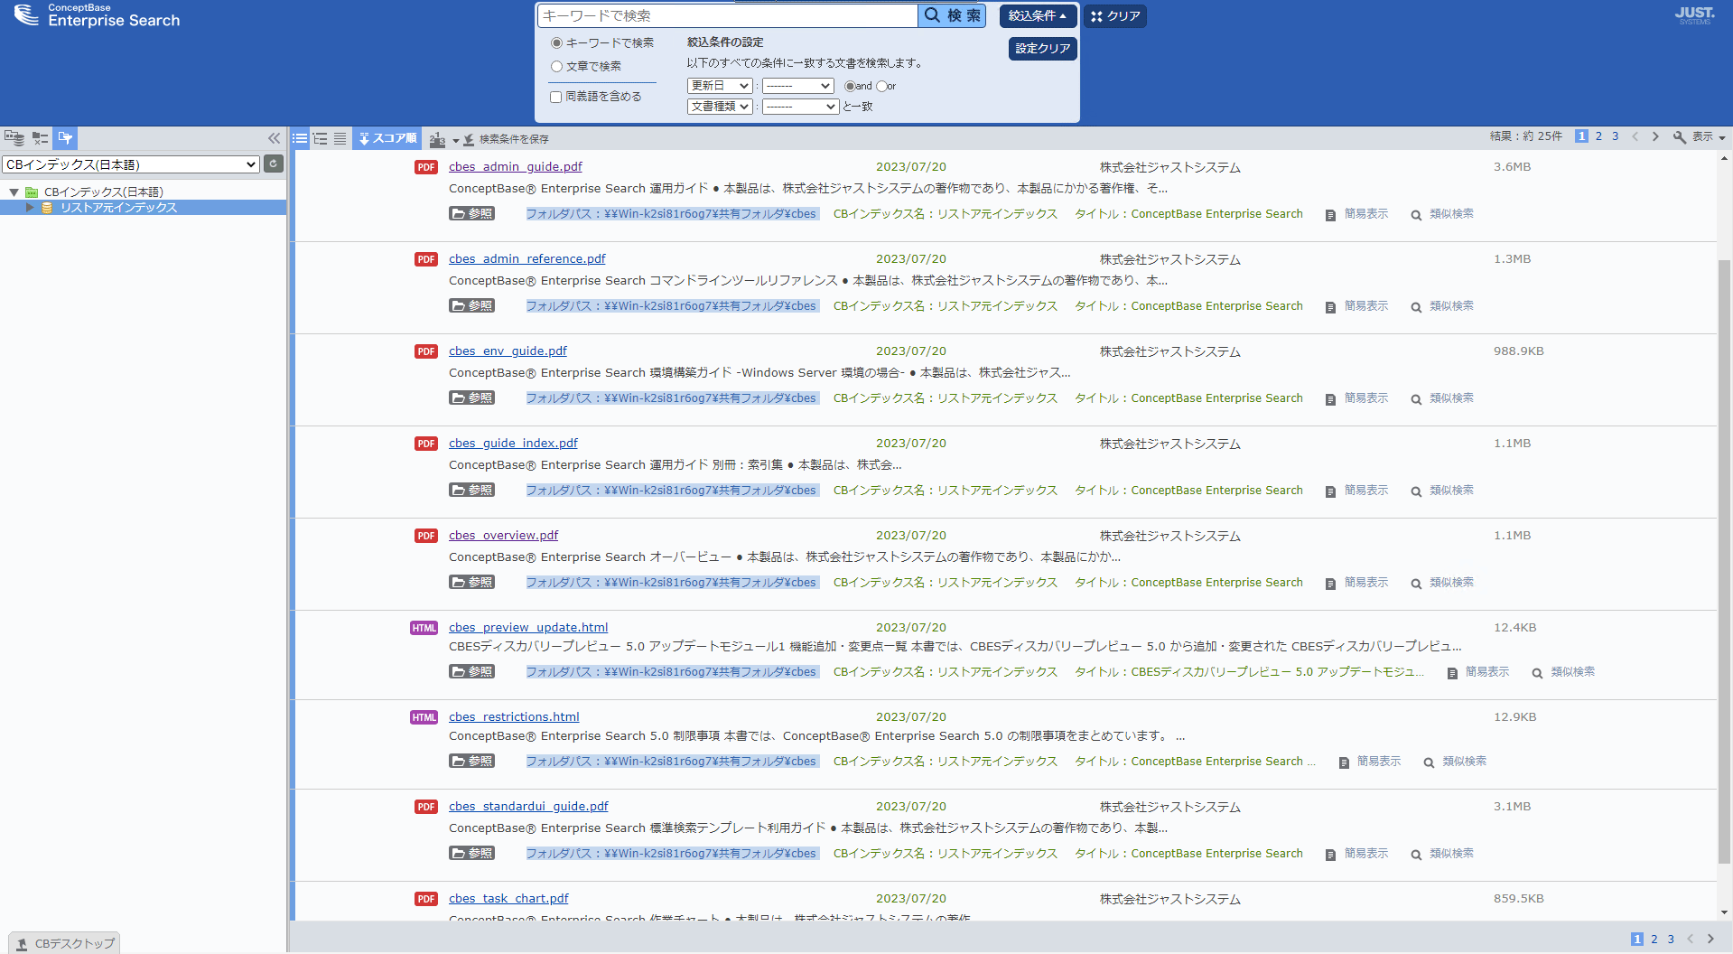The image size is (1733, 954).
Task: Click the クリア button in header
Action: click(x=1115, y=15)
